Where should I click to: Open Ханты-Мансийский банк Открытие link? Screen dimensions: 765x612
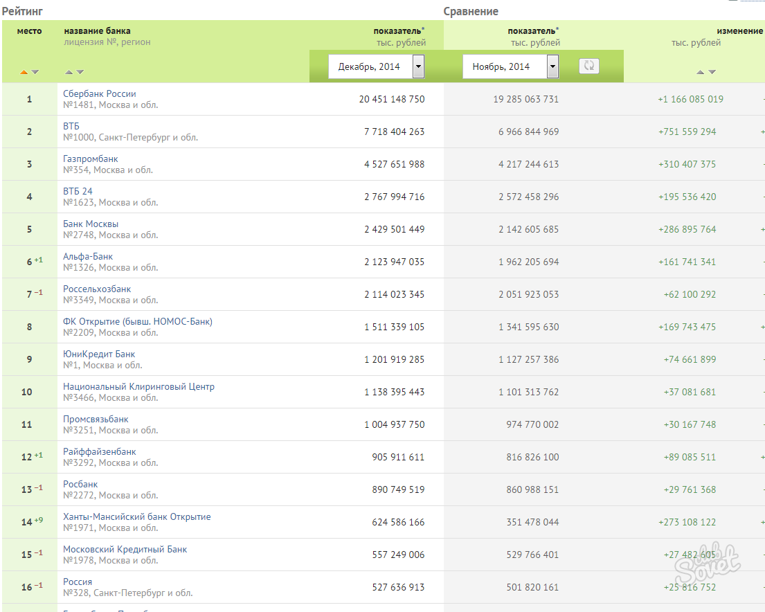pos(137,517)
